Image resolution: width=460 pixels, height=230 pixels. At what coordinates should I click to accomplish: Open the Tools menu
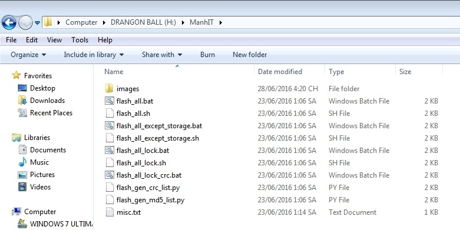click(80, 40)
